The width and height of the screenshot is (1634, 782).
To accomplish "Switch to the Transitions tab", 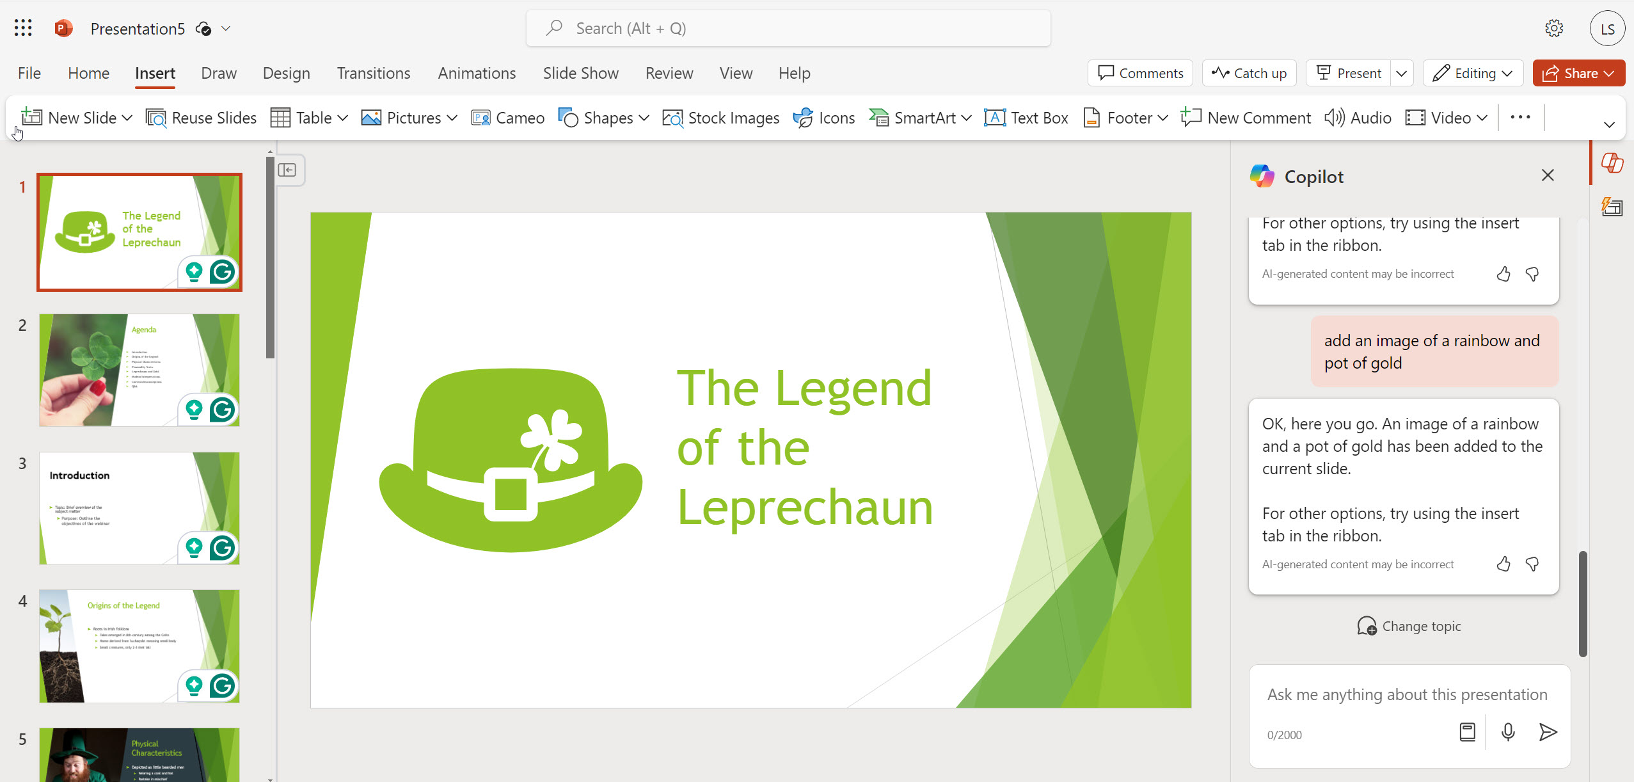I will click(374, 73).
